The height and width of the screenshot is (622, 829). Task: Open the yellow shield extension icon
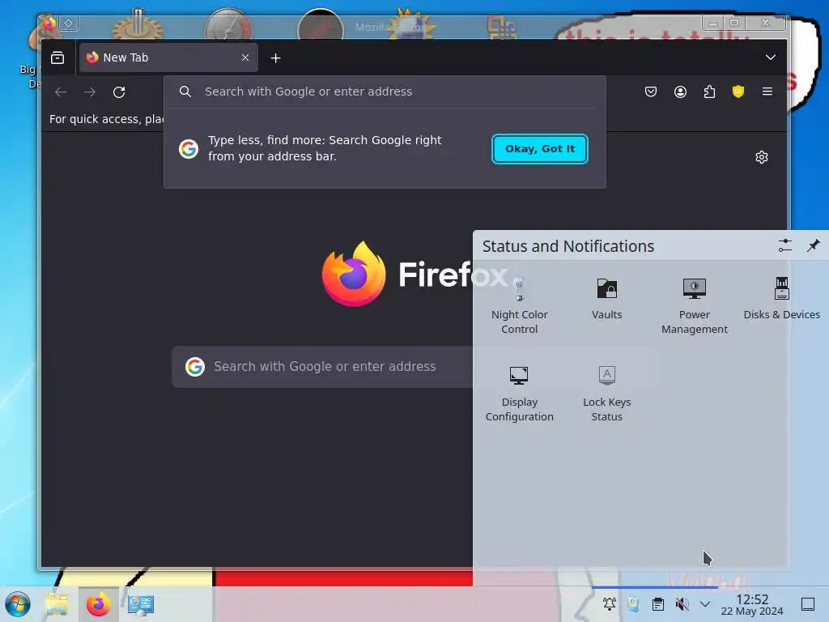pyautogui.click(x=738, y=92)
